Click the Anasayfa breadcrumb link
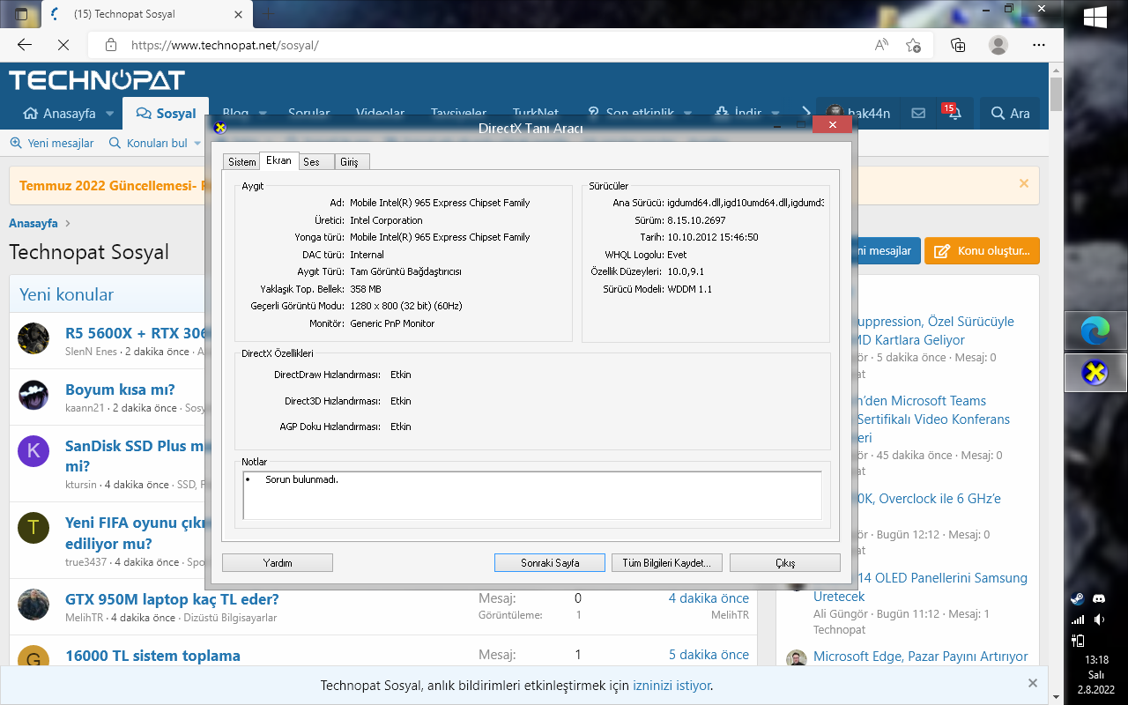The height and width of the screenshot is (705, 1128). (33, 223)
